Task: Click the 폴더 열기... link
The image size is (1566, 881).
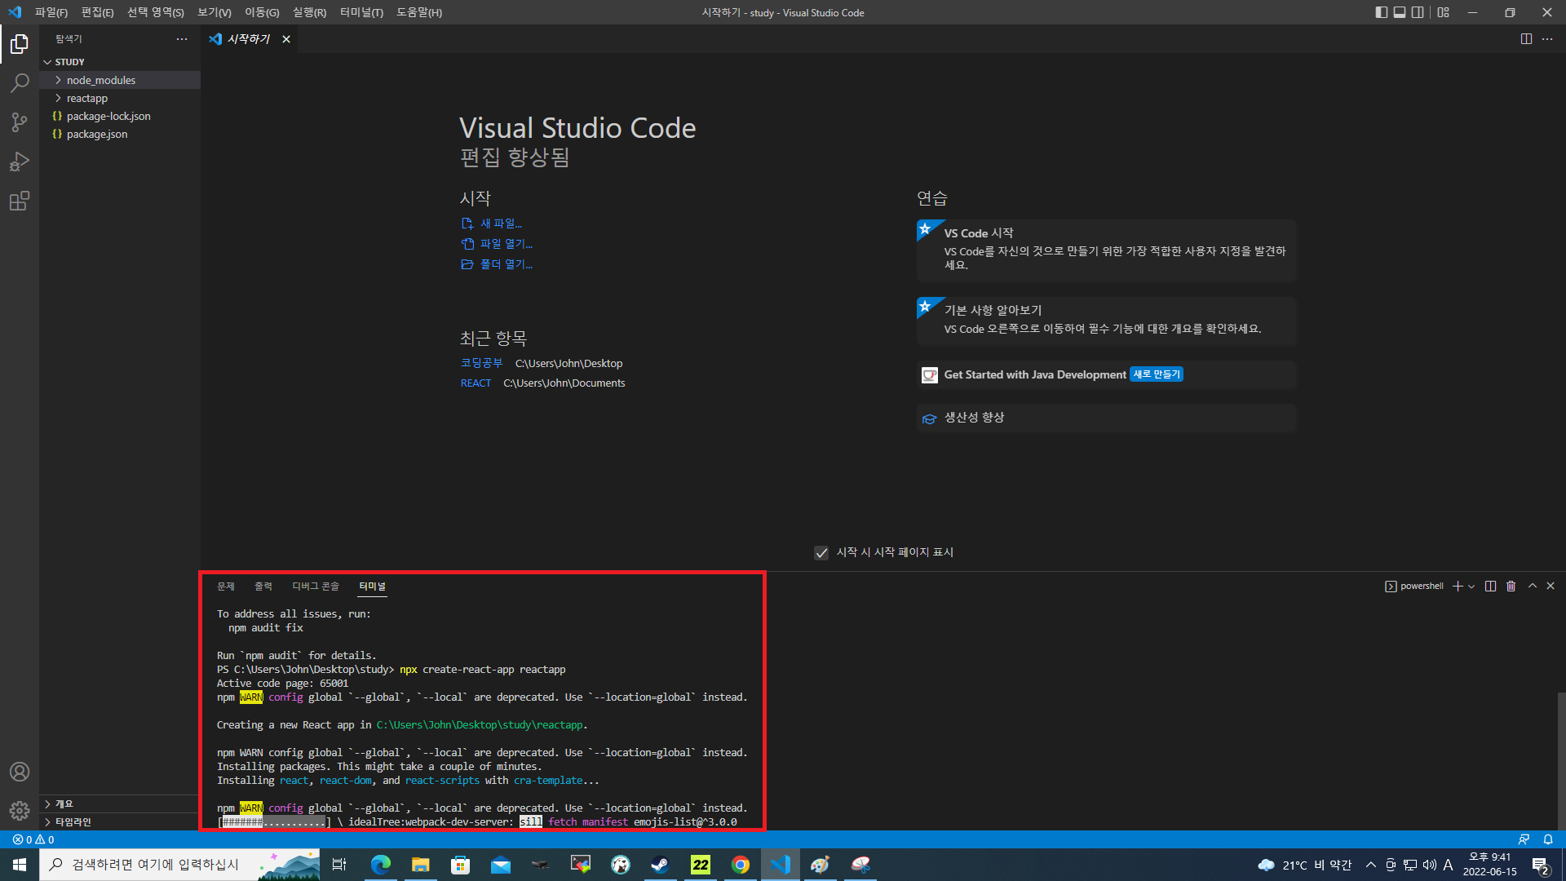Action: pyautogui.click(x=506, y=264)
